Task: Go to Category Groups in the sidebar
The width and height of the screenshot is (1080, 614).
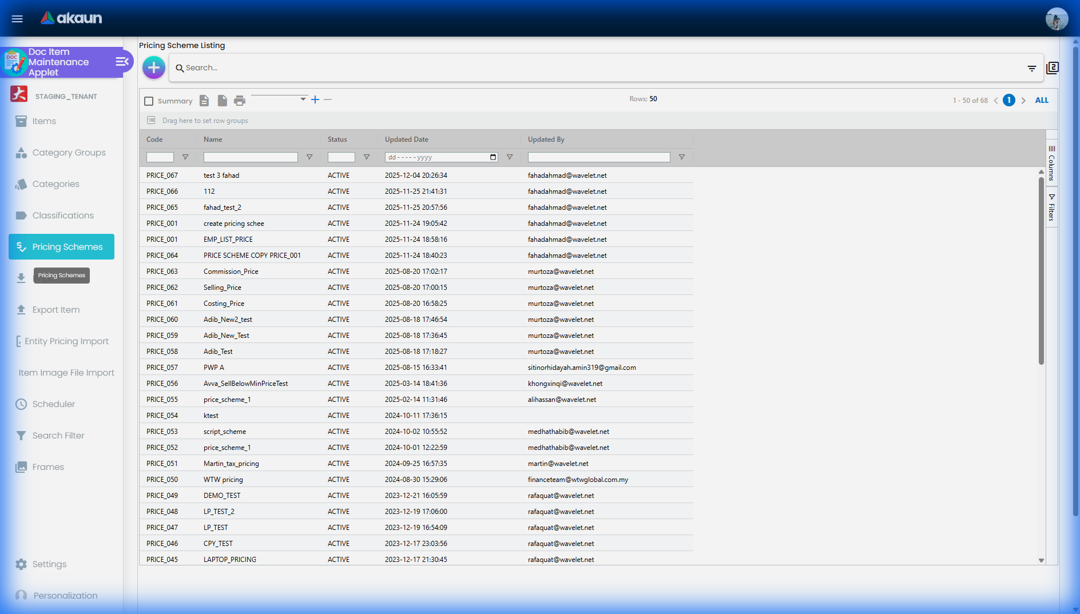Action: click(69, 153)
